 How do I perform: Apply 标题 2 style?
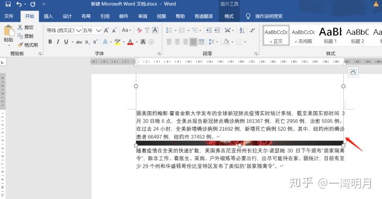[358, 35]
